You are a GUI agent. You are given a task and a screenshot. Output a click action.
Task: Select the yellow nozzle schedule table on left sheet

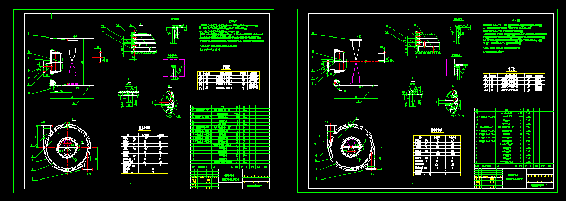[228, 80]
